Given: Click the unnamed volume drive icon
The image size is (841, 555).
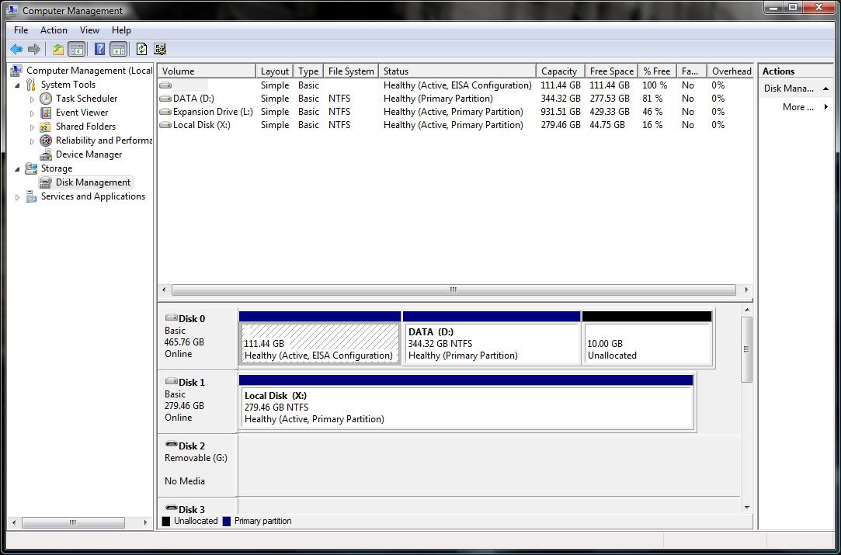Looking at the screenshot, I should pos(165,85).
